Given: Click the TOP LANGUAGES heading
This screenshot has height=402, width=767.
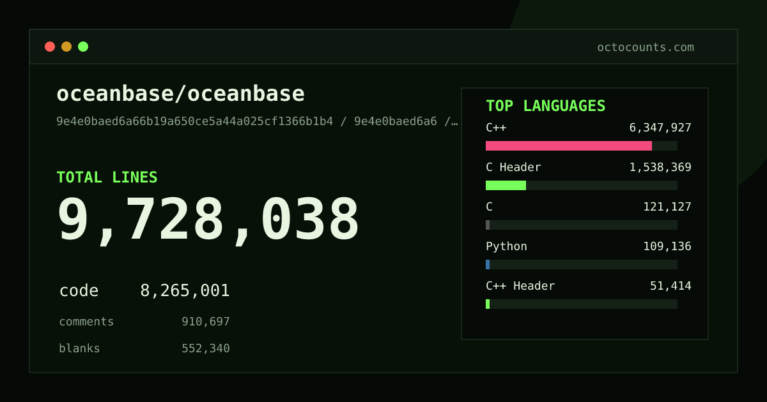Looking at the screenshot, I should (545, 106).
